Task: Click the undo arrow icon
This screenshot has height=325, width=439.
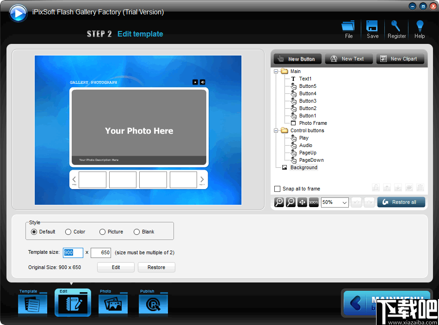Action: click(356, 202)
